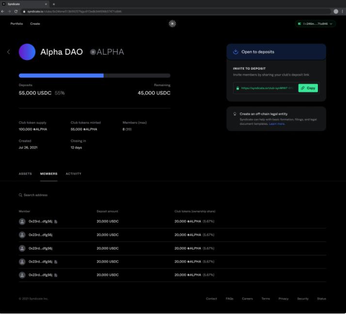The height and width of the screenshot is (314, 346).
Task: Open the FAQs footer link
Action: (x=229, y=299)
